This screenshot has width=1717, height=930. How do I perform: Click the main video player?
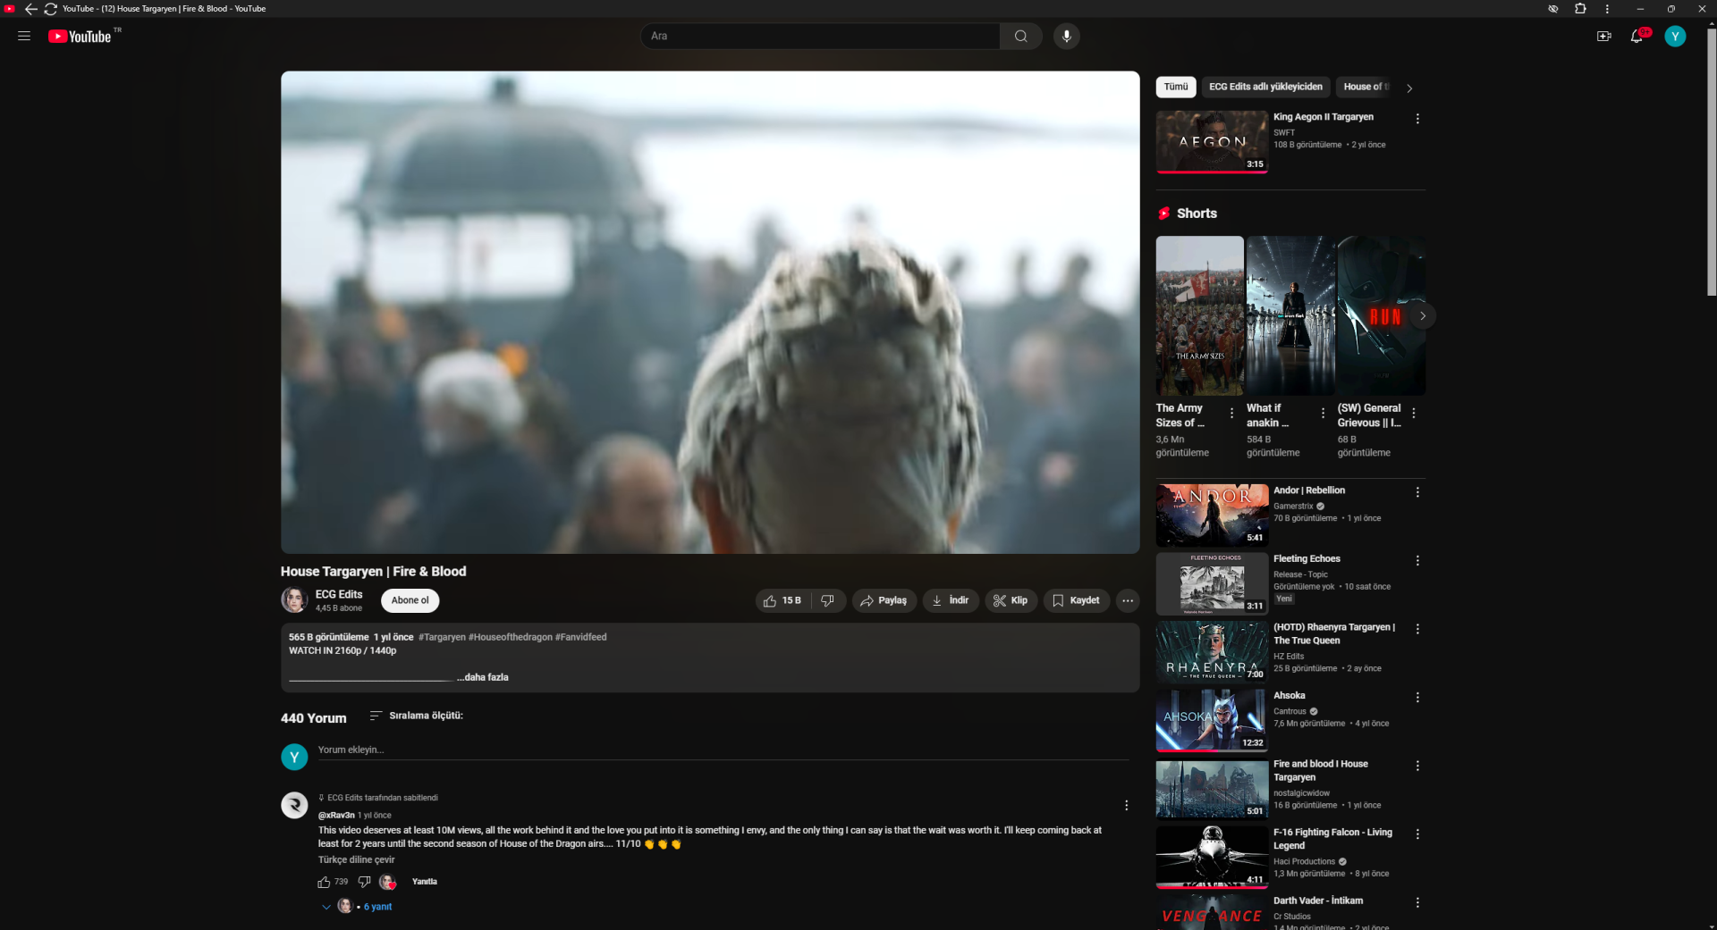(710, 312)
